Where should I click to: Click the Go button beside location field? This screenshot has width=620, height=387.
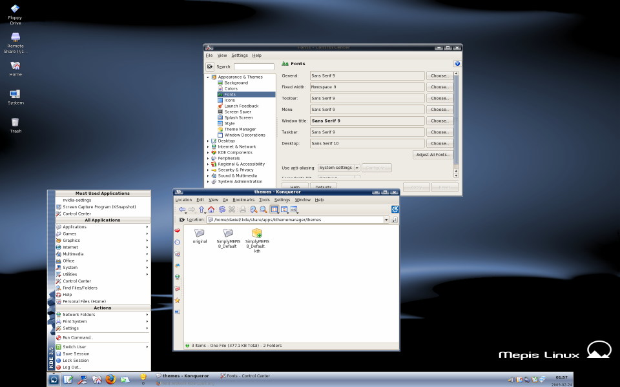click(394, 220)
